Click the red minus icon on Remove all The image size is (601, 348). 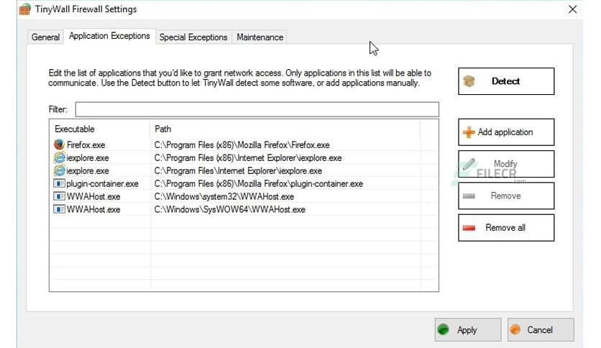(469, 228)
